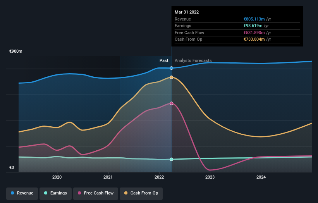Click the Cash From Op tooltip row label
Image resolution: width=318 pixels, height=203 pixels.
pos(188,40)
